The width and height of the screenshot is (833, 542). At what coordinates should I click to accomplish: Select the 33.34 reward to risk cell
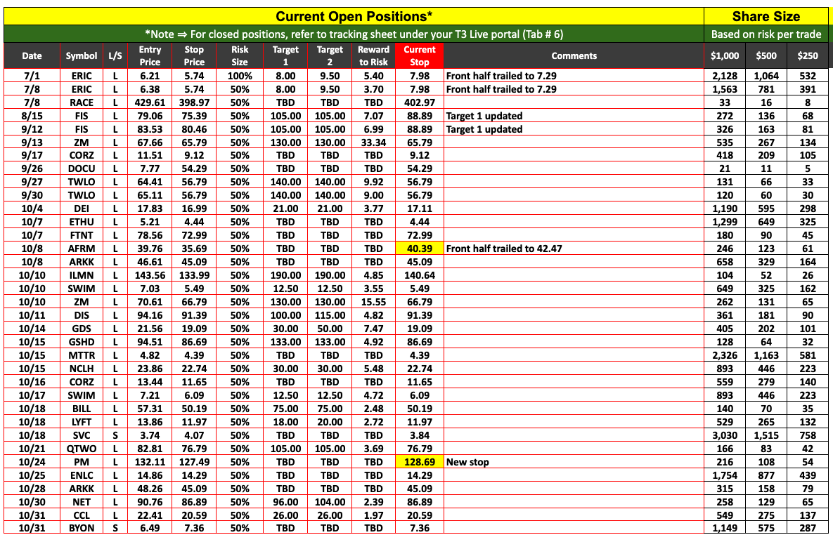tap(373, 143)
